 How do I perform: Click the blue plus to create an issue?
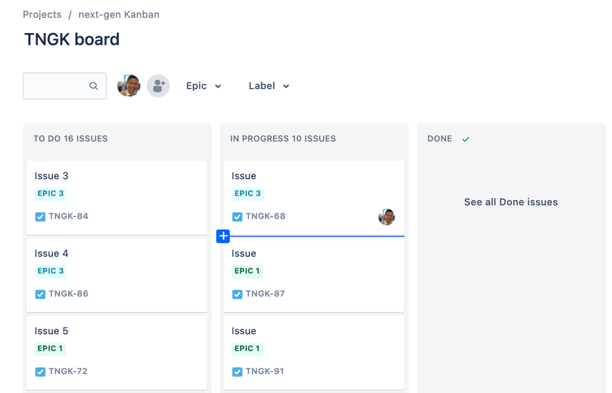tap(223, 236)
